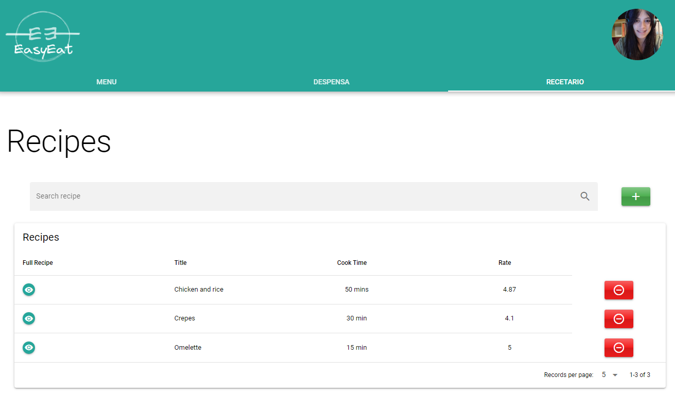The image size is (675, 395).
Task: Open the records per page dropdown
Action: [x=609, y=374]
